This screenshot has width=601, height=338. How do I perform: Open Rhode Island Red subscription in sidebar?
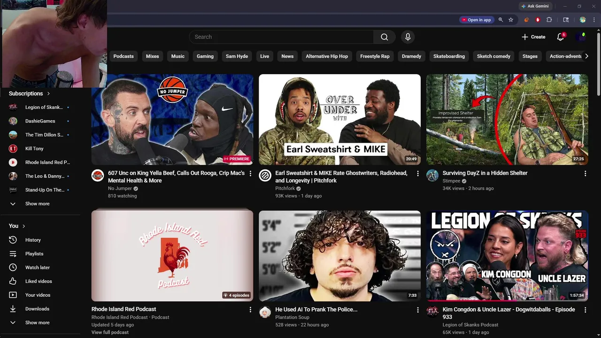[x=40, y=162]
